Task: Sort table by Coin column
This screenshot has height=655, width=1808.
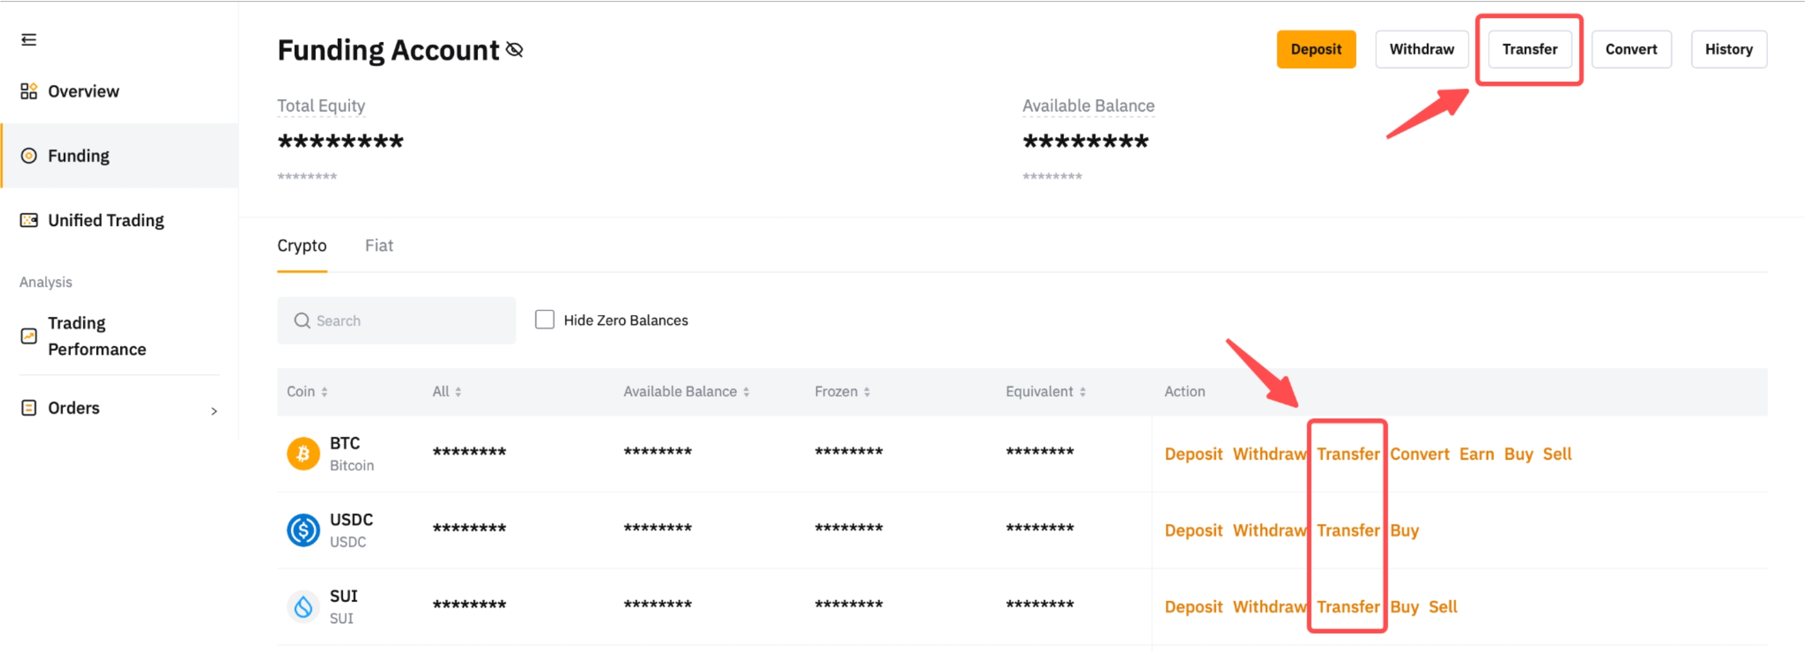Action: point(324,393)
